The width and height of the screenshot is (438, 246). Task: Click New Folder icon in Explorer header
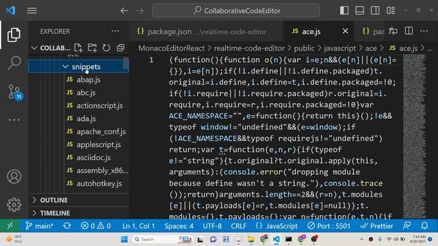pyautogui.click(x=92, y=48)
